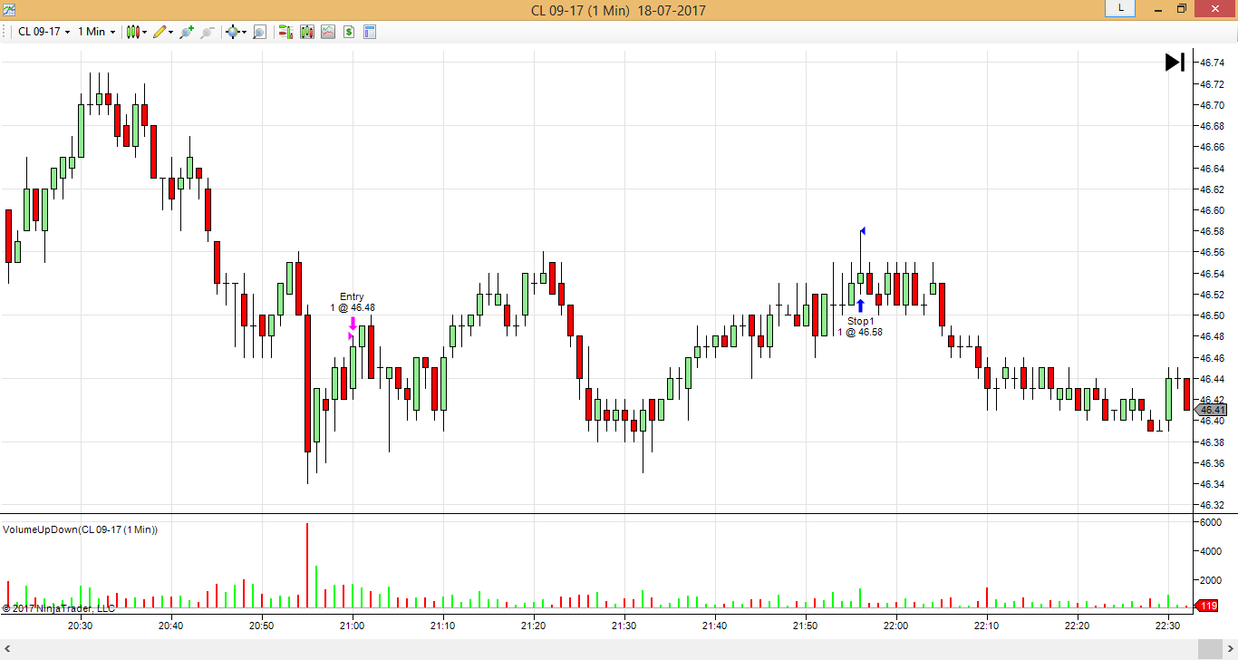Restore down the chart window
The image size is (1238, 660).
1182,9
